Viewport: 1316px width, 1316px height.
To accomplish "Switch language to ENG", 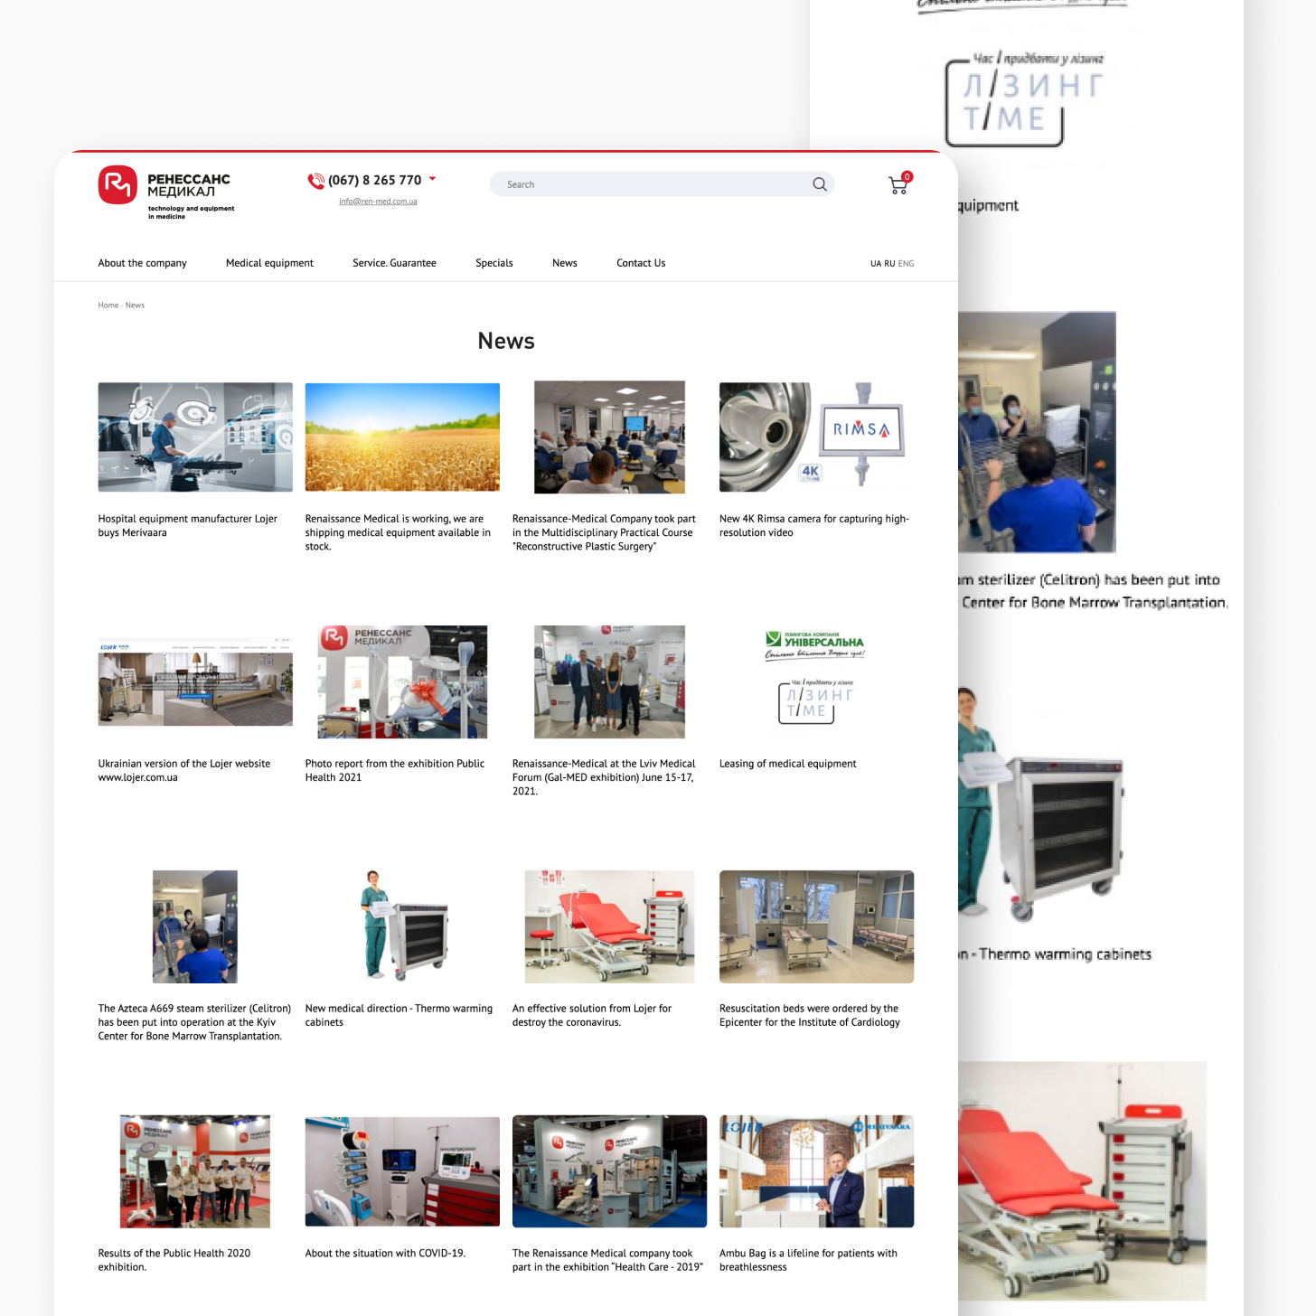I will tap(906, 264).
